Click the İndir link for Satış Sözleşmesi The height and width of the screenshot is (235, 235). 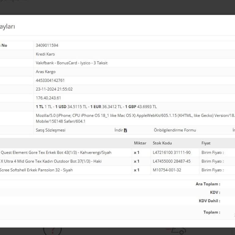point(119,130)
